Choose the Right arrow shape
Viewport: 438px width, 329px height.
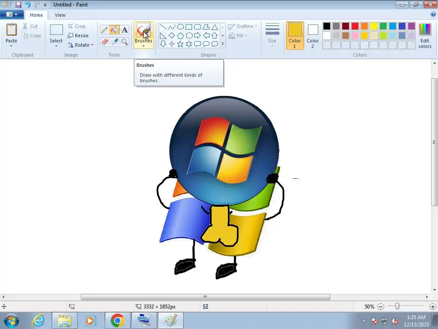pos(198,36)
